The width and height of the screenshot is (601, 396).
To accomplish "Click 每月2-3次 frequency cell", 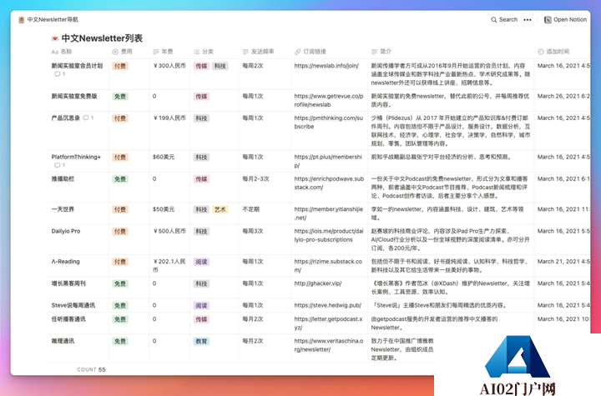I will (255, 179).
